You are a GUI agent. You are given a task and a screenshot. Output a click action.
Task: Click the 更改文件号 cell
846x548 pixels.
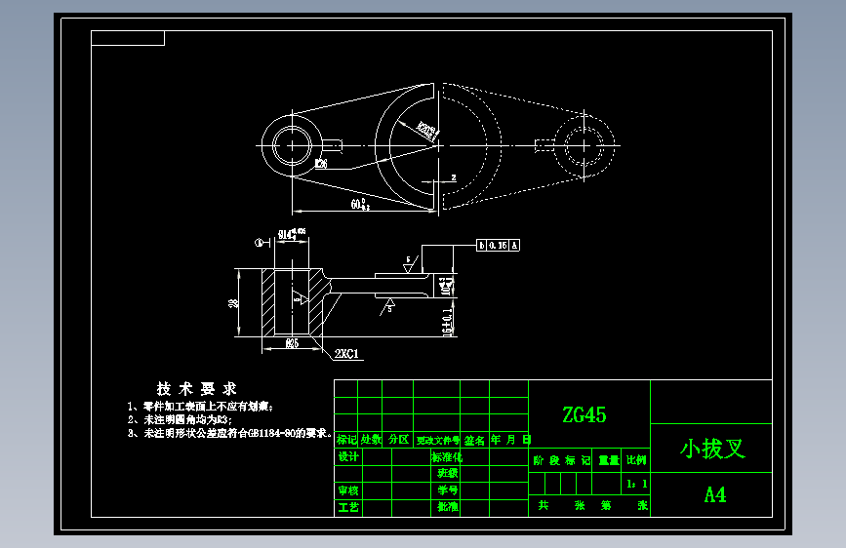437,440
